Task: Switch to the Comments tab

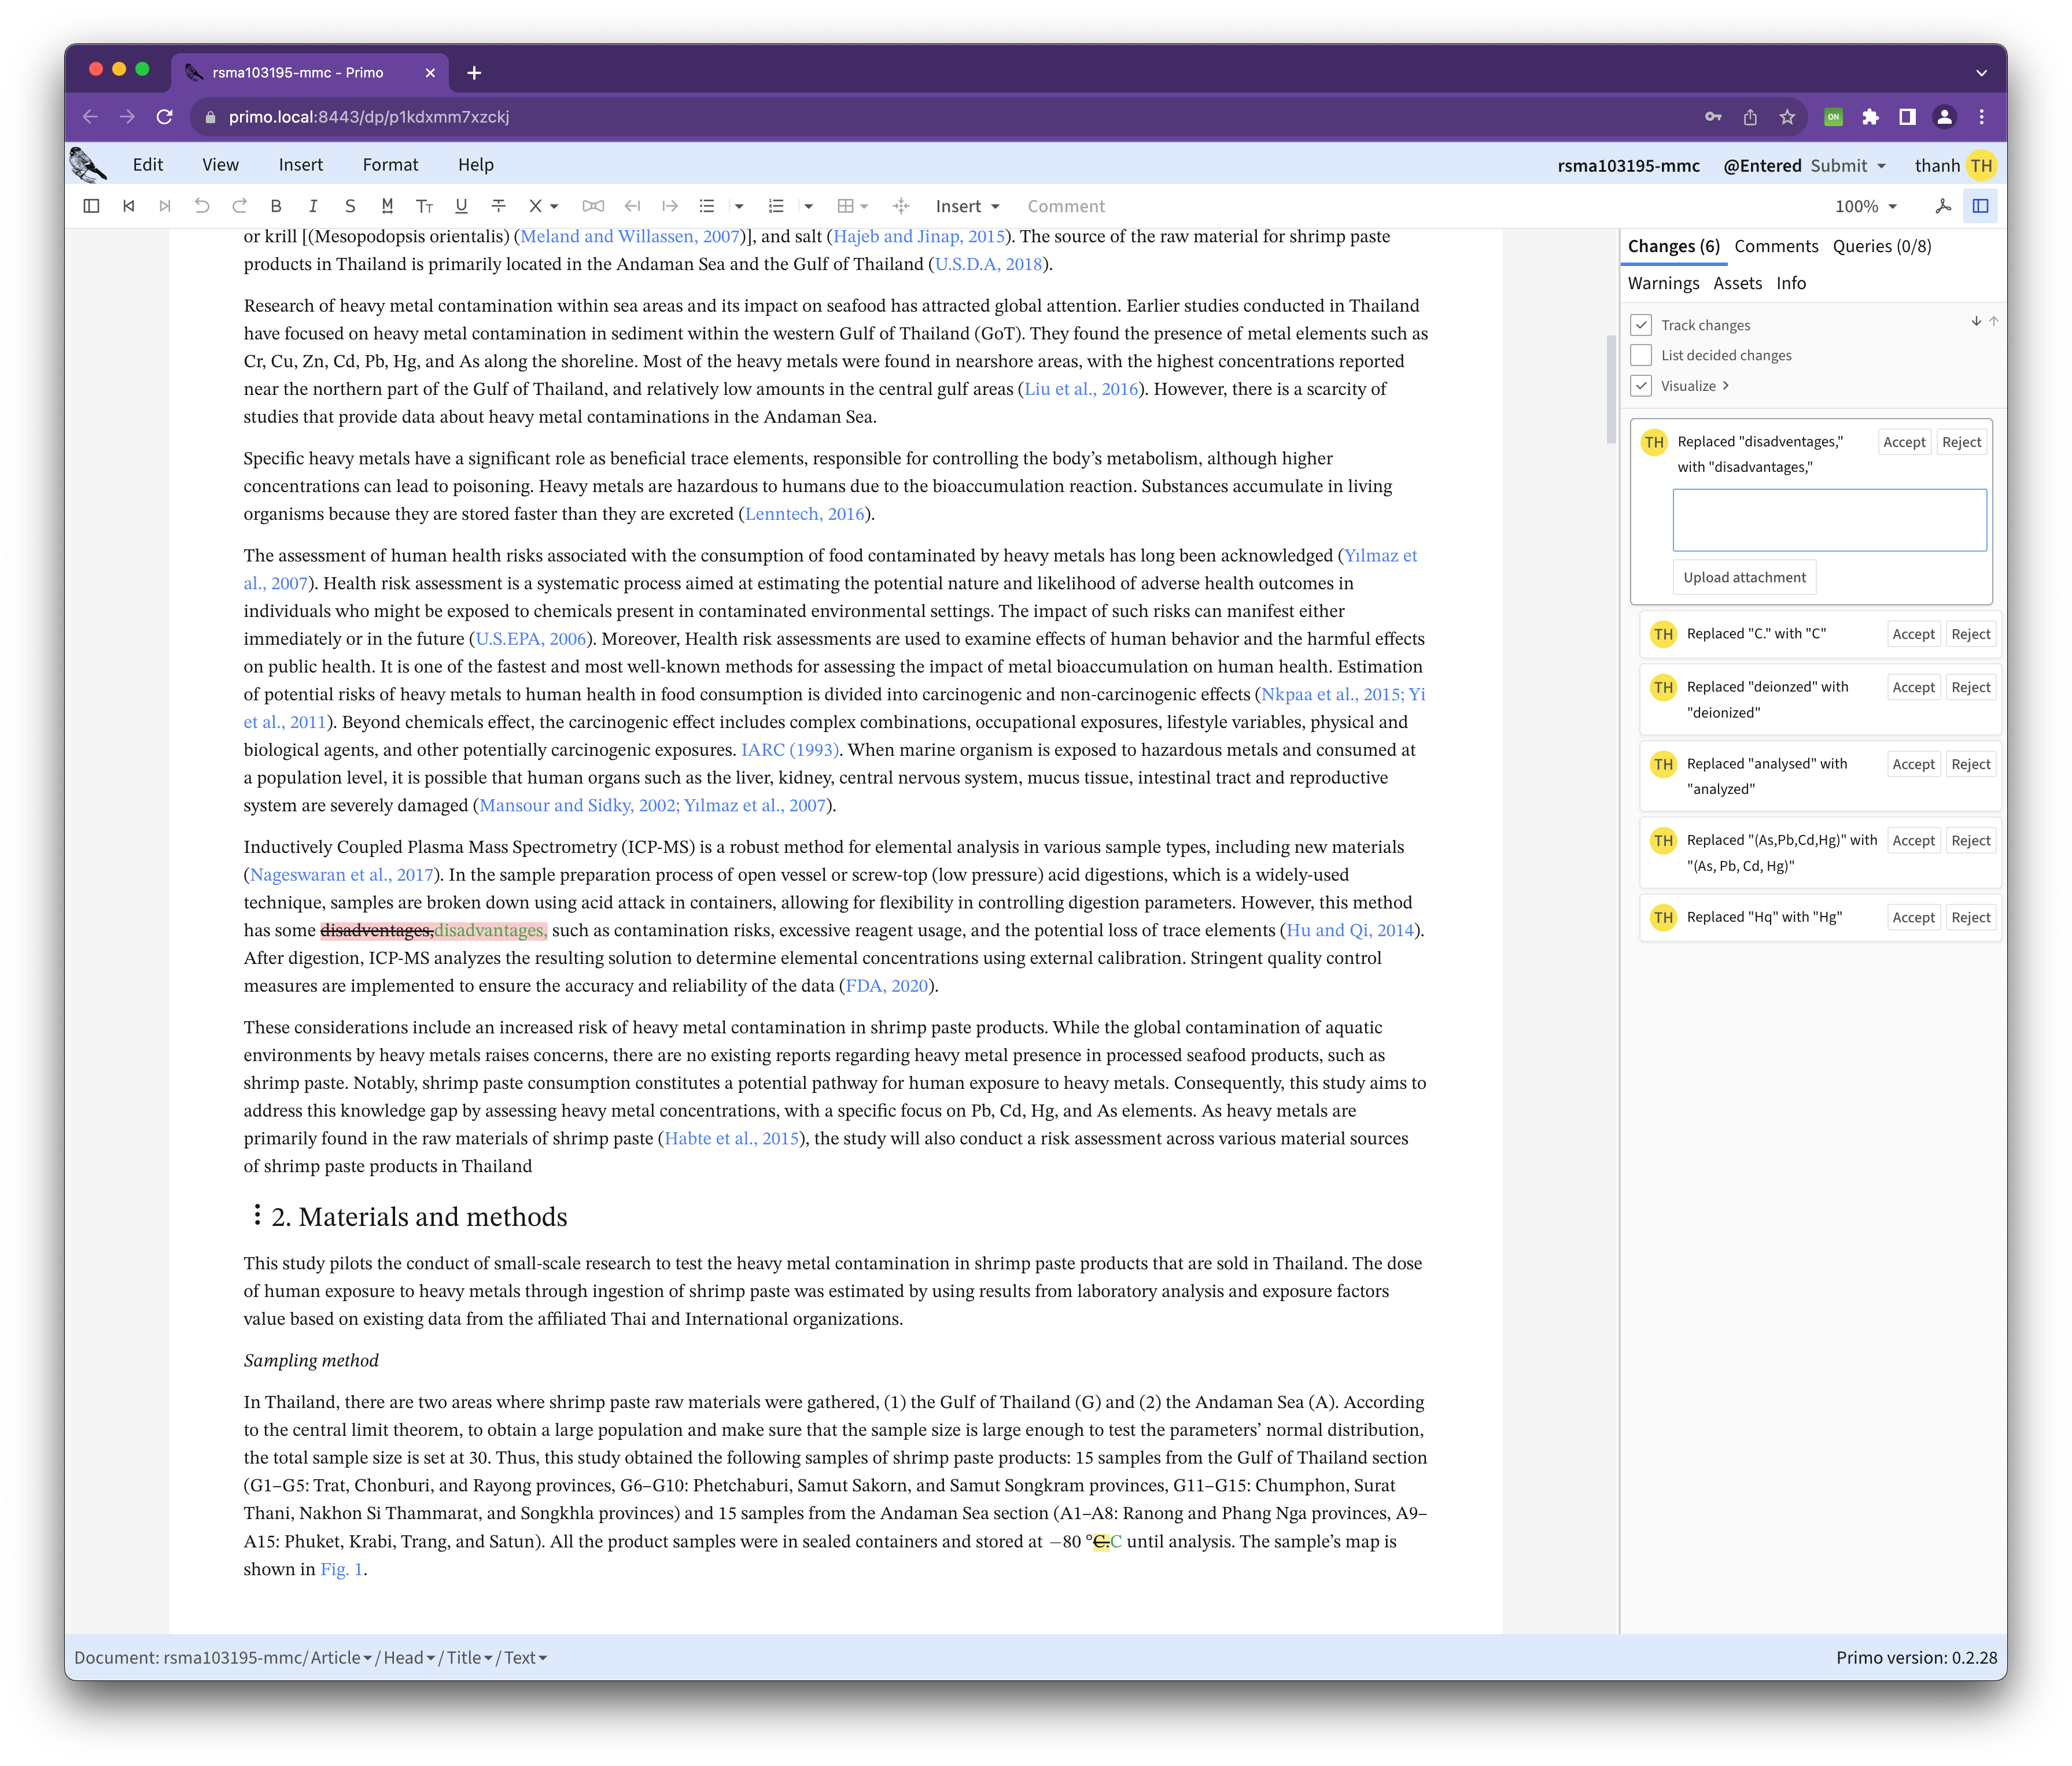Action: (x=1776, y=246)
